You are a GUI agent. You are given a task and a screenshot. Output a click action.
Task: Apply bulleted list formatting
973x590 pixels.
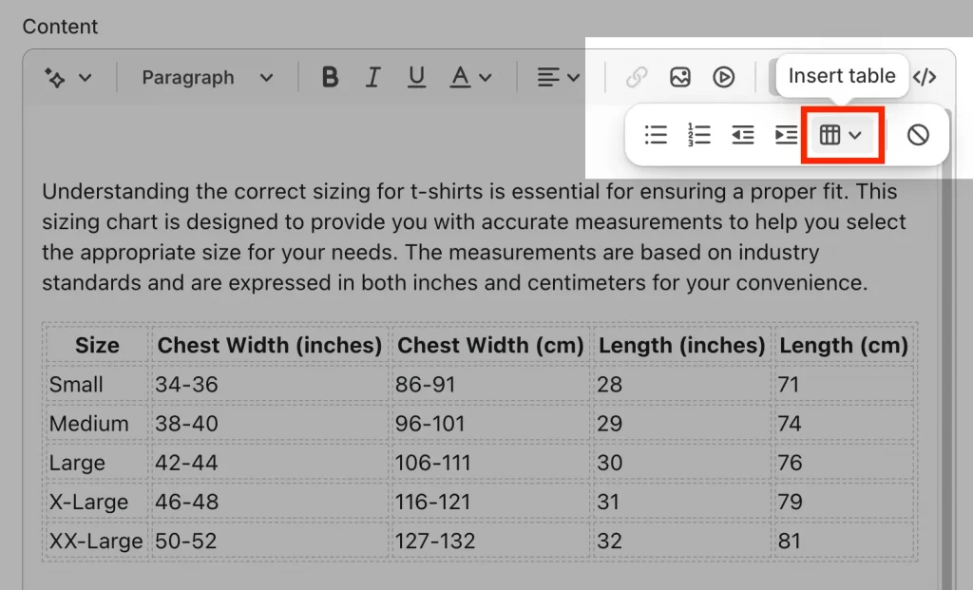[x=656, y=135]
